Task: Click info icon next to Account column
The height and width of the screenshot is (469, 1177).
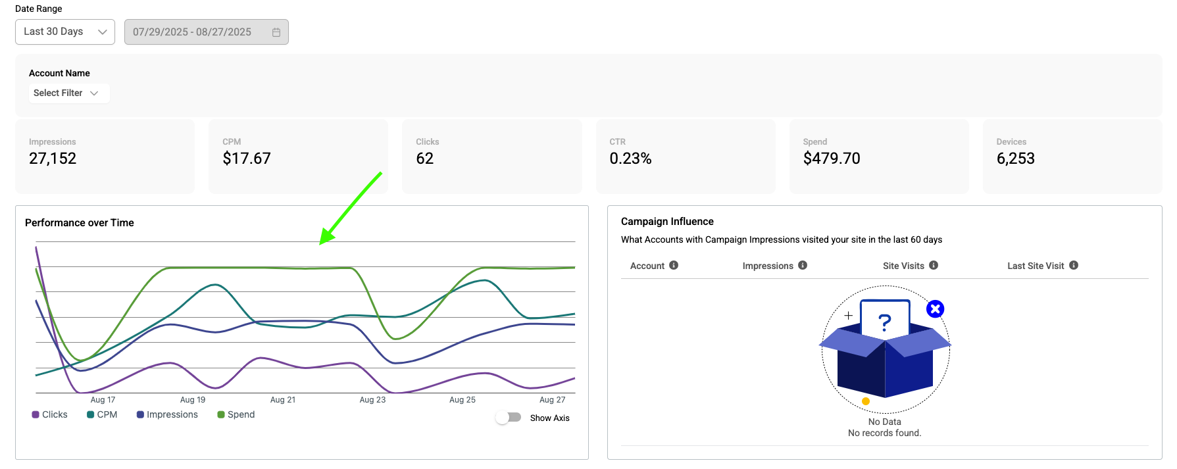Action: [x=674, y=265]
